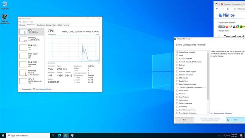Switch to the NVCleanstall taskbar icon
245x138 pixels.
pos(66,135)
